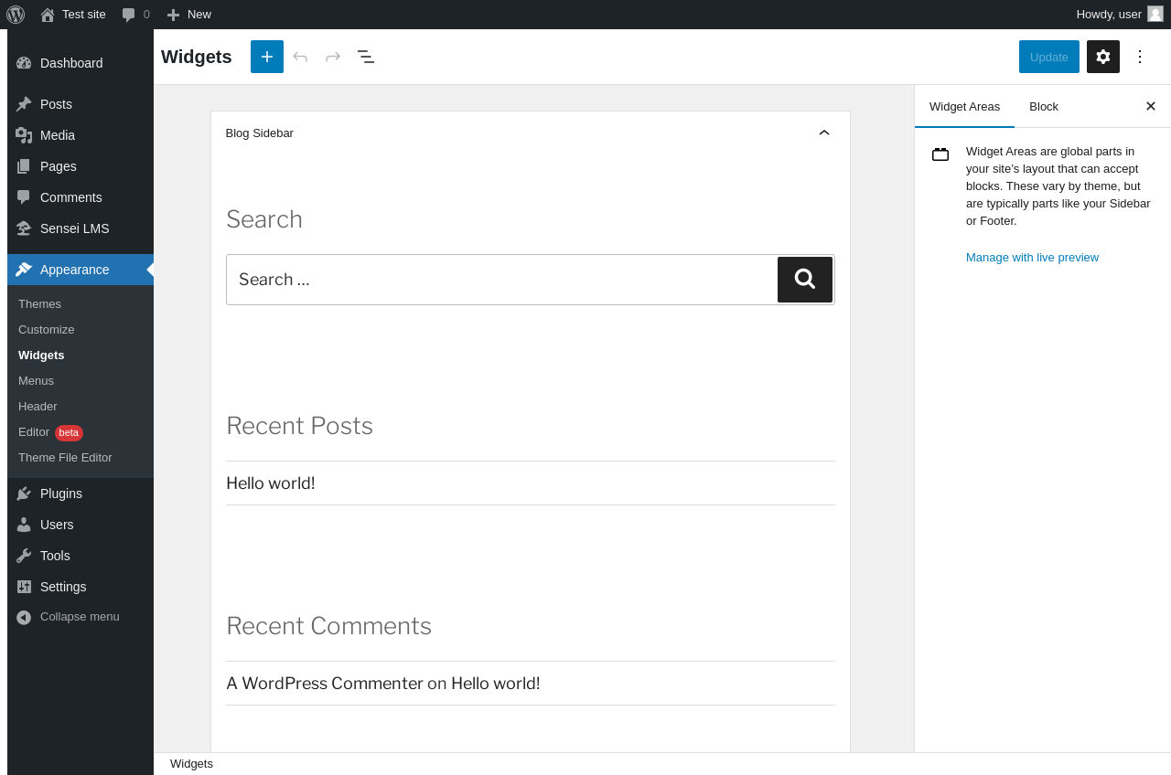Screen dimensions: 1171x775
Task: Collapse the admin menu
Action: [79, 617]
